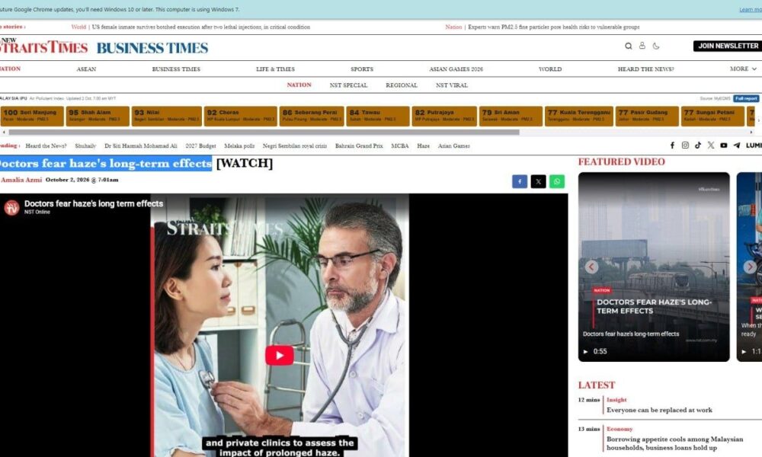Open the Facebook icon in the trending bar
Screen dimensions: 762x457
[672, 145]
